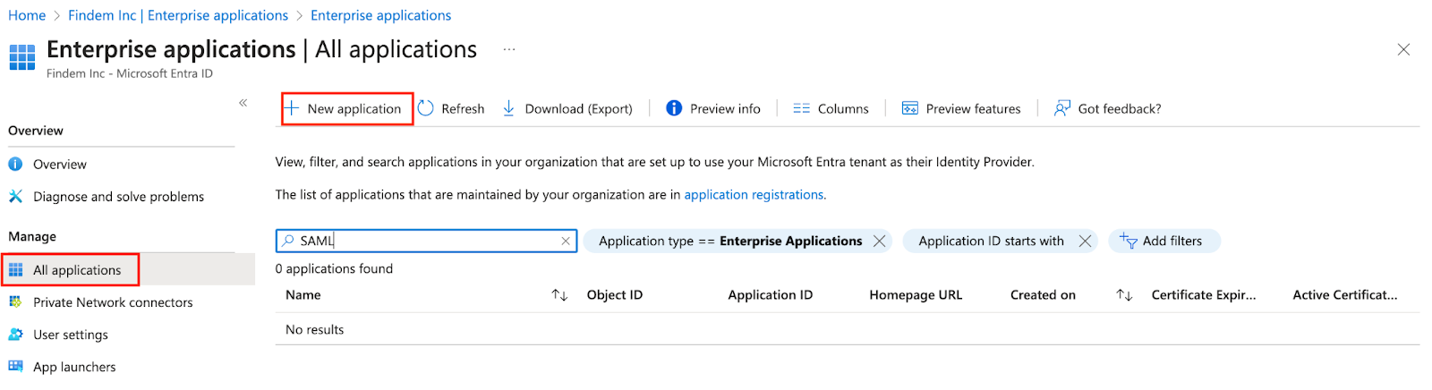This screenshot has width=1432, height=390.
Task: Close the Enterprise applications blade
Action: 1403,50
